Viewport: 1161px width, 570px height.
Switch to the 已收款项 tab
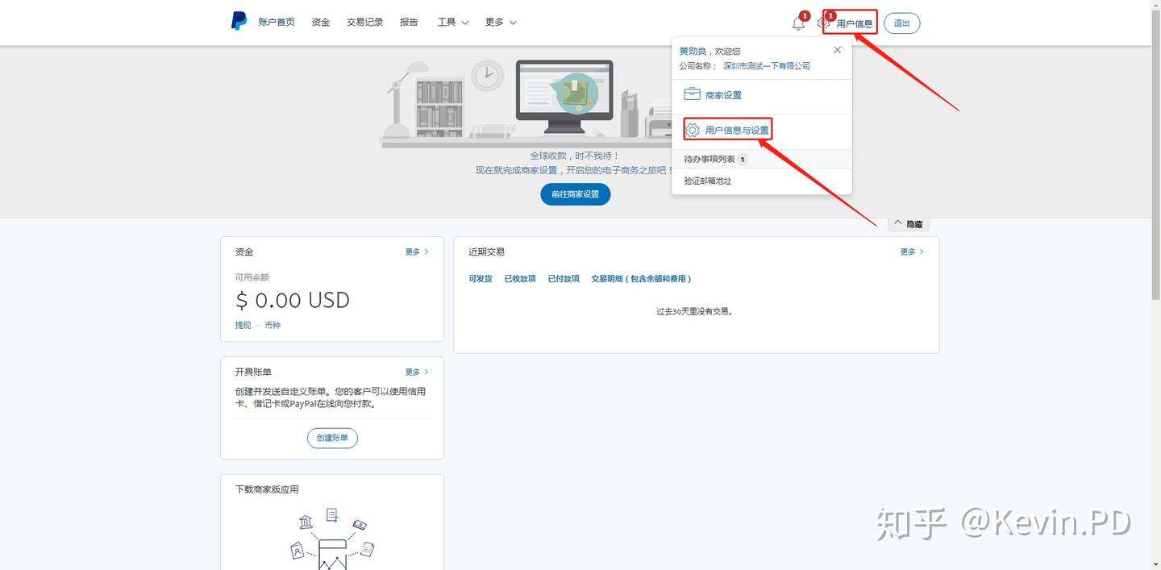click(520, 278)
